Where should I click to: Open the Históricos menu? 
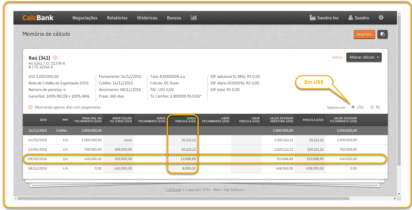(147, 18)
